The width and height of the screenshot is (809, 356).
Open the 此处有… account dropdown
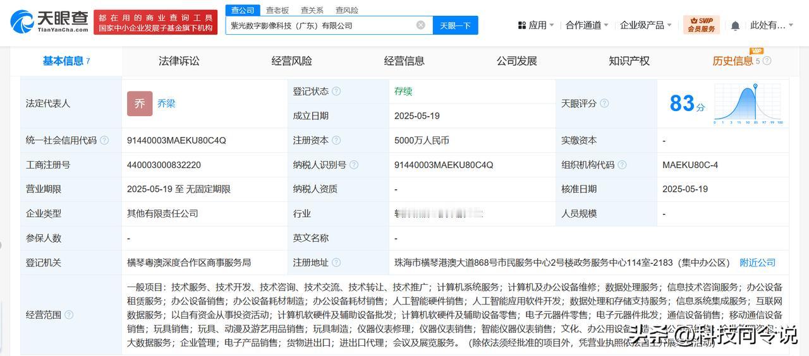(772, 25)
